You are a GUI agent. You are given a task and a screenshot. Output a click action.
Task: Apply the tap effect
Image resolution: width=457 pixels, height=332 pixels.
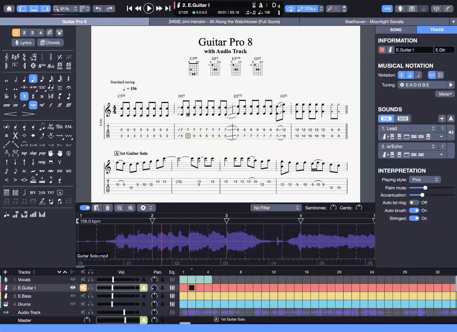[x=24, y=153]
